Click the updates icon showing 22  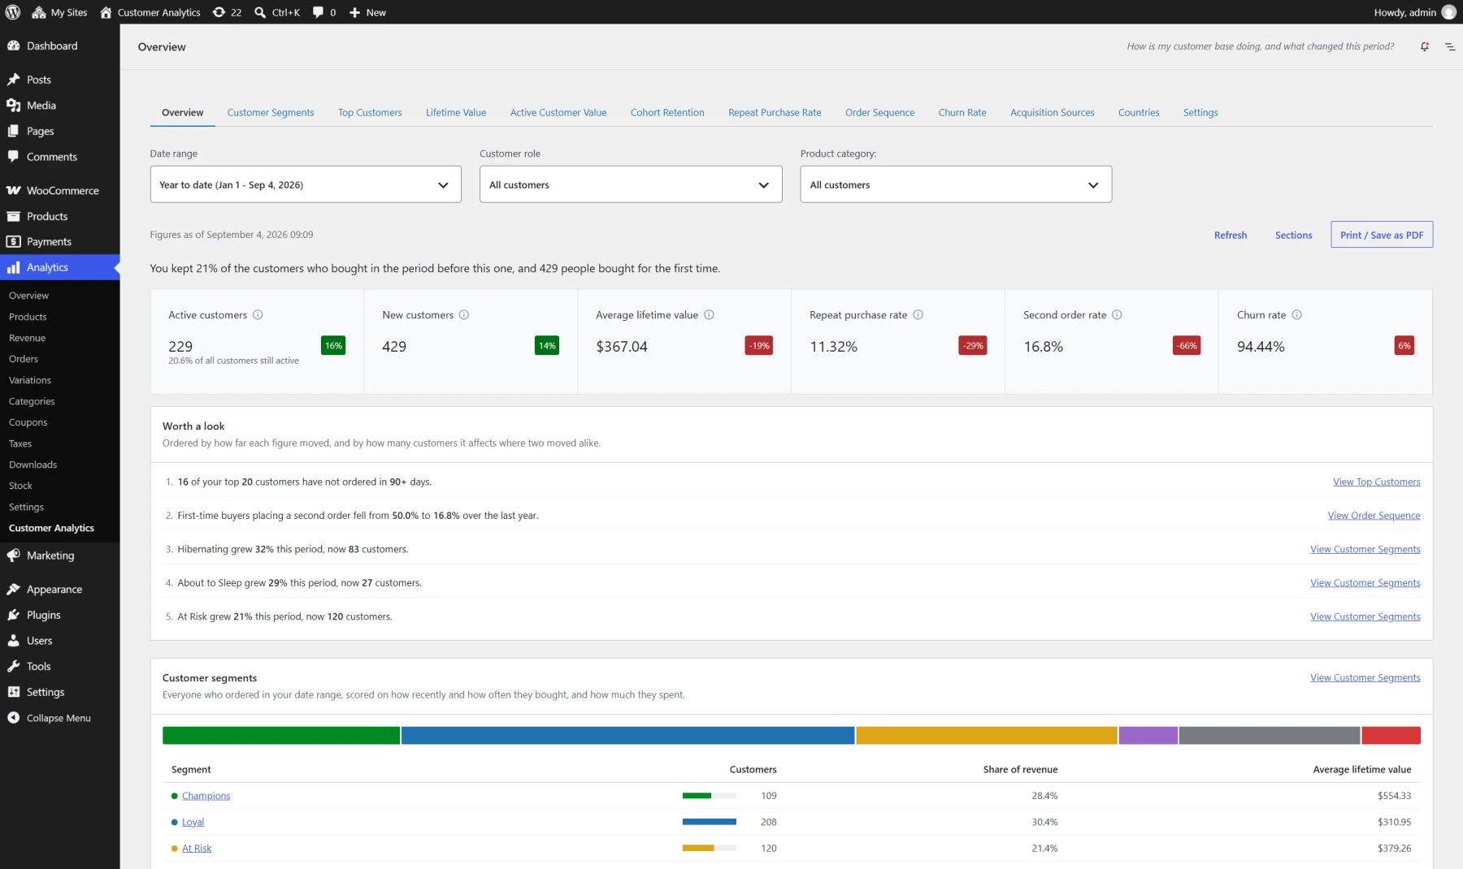click(x=227, y=12)
